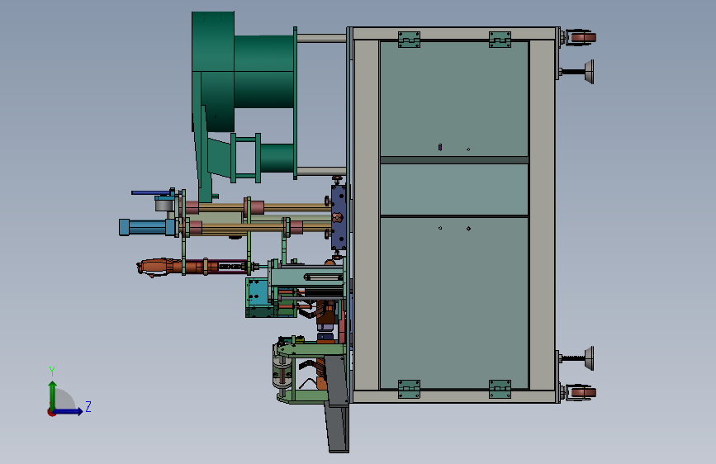716x464 pixels.
Task: Pick the top-right door hinge
Action: [500, 40]
